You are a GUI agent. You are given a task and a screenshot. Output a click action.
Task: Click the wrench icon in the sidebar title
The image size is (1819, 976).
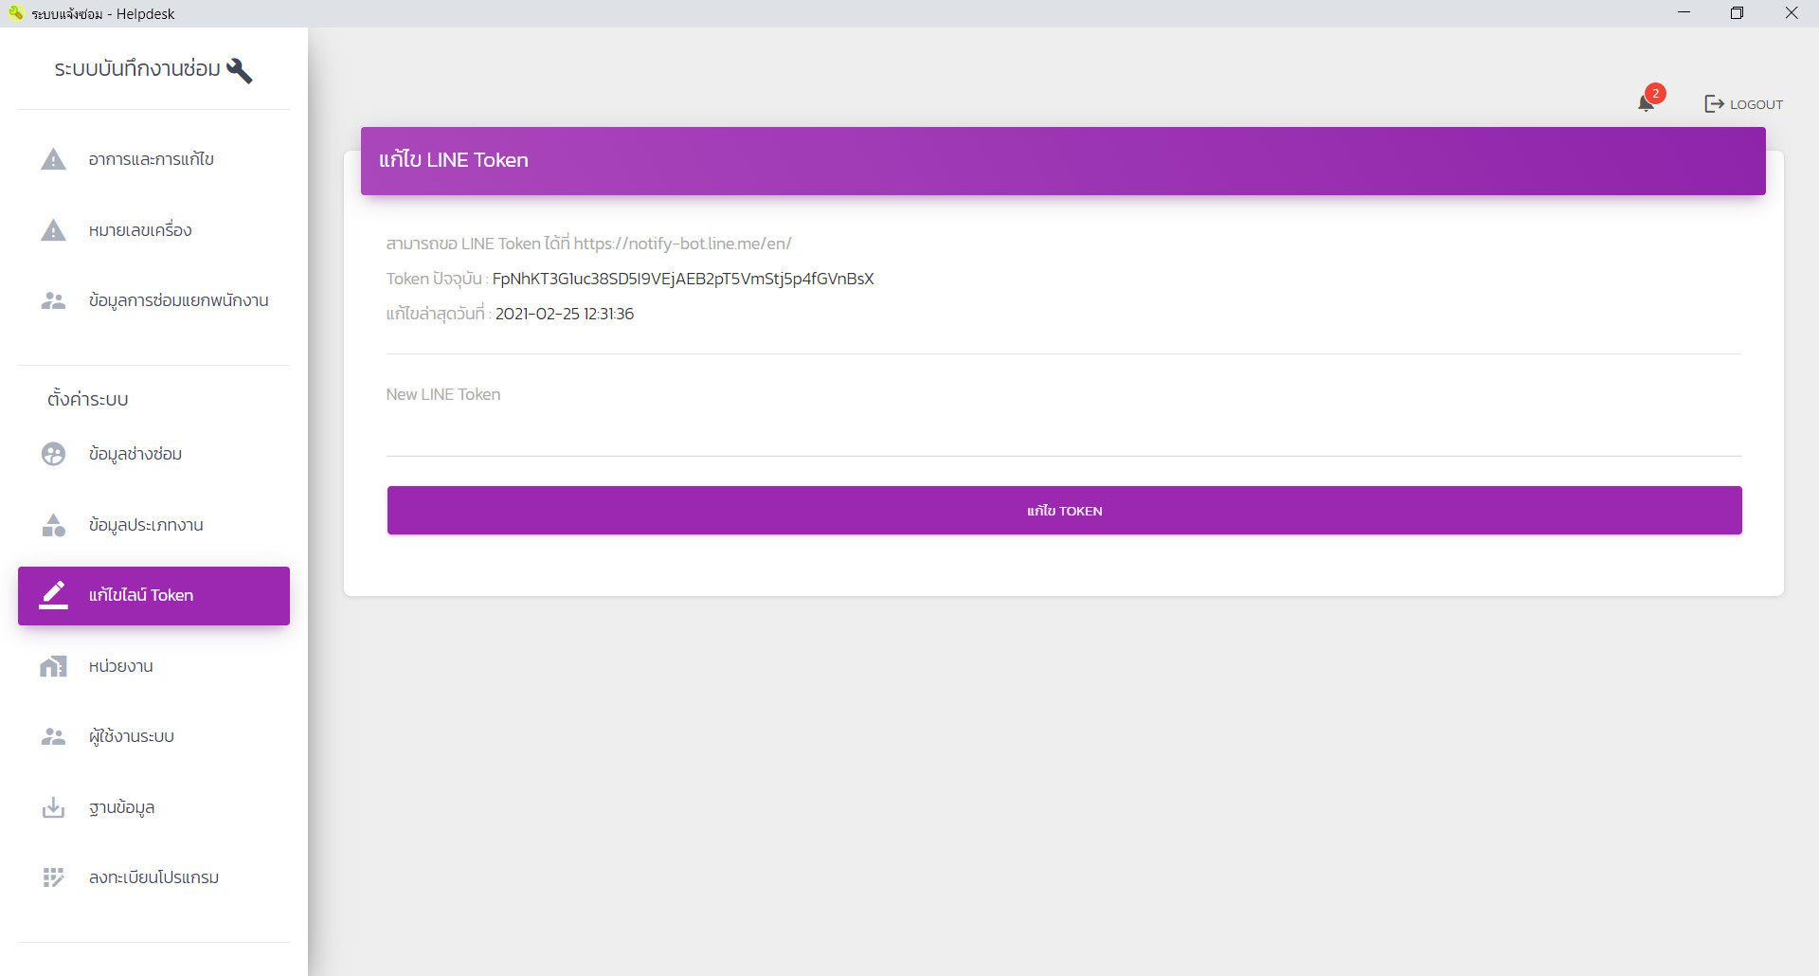pos(240,70)
